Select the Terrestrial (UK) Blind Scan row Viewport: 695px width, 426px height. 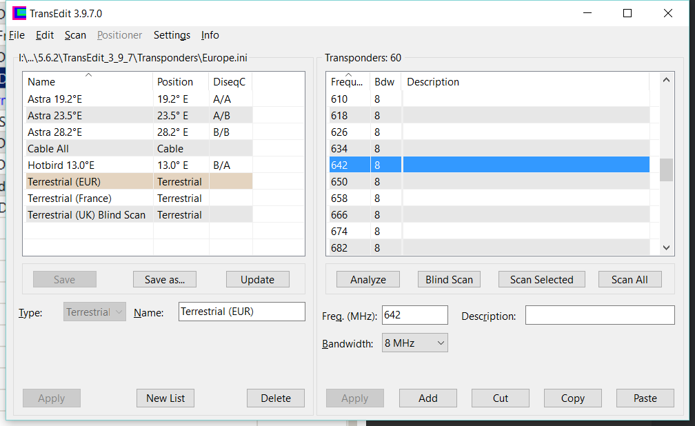138,215
